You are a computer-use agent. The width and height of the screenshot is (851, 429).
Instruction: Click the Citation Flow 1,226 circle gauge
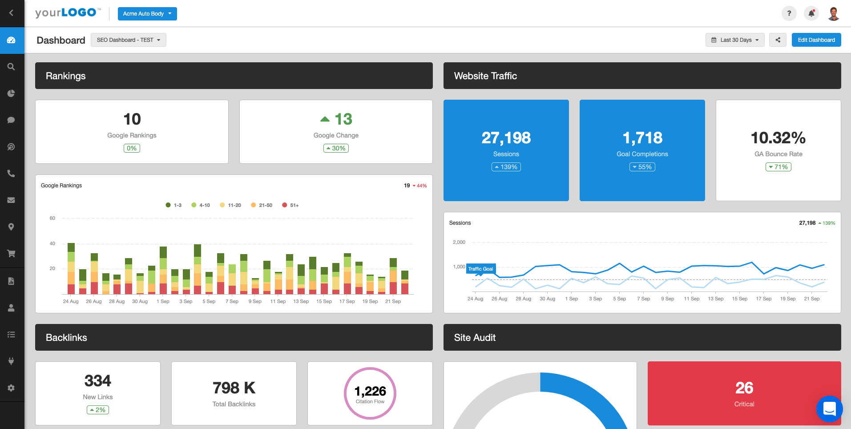tap(370, 393)
